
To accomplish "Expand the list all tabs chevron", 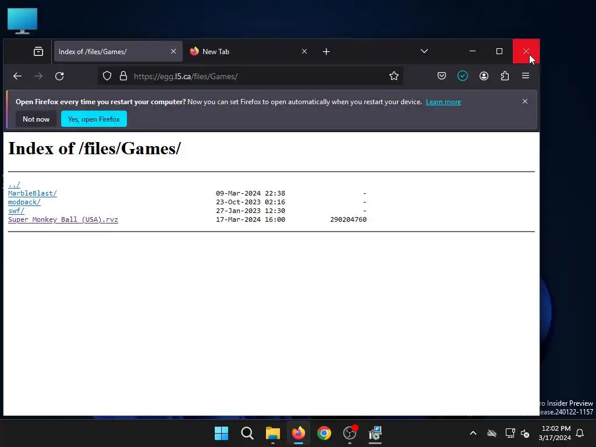I will pos(424,51).
